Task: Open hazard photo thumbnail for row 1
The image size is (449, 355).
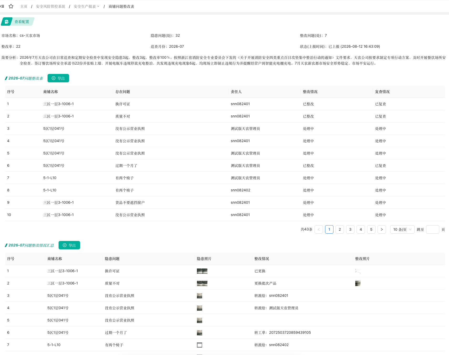Action: [x=202, y=271]
